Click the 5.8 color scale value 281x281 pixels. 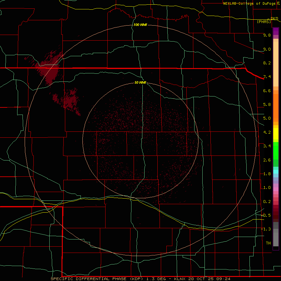267,105
